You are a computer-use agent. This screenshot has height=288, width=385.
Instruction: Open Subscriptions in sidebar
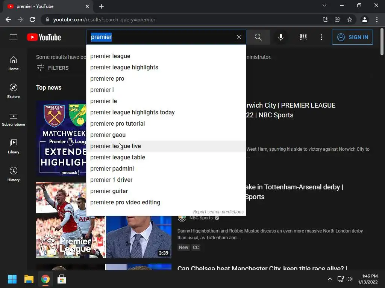click(x=14, y=119)
